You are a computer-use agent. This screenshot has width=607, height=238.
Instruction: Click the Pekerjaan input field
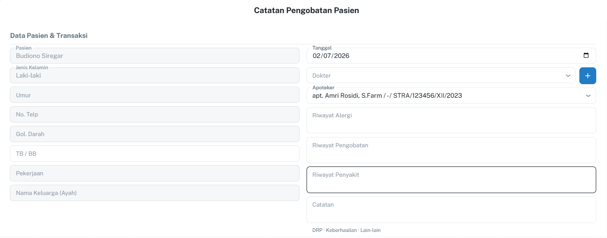point(155,173)
